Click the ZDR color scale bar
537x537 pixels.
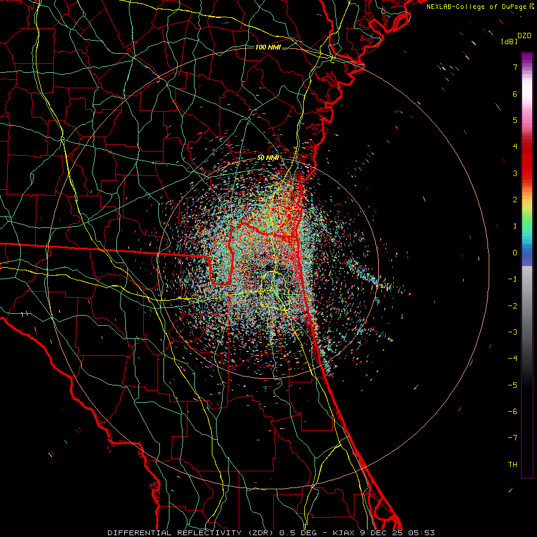(527, 265)
